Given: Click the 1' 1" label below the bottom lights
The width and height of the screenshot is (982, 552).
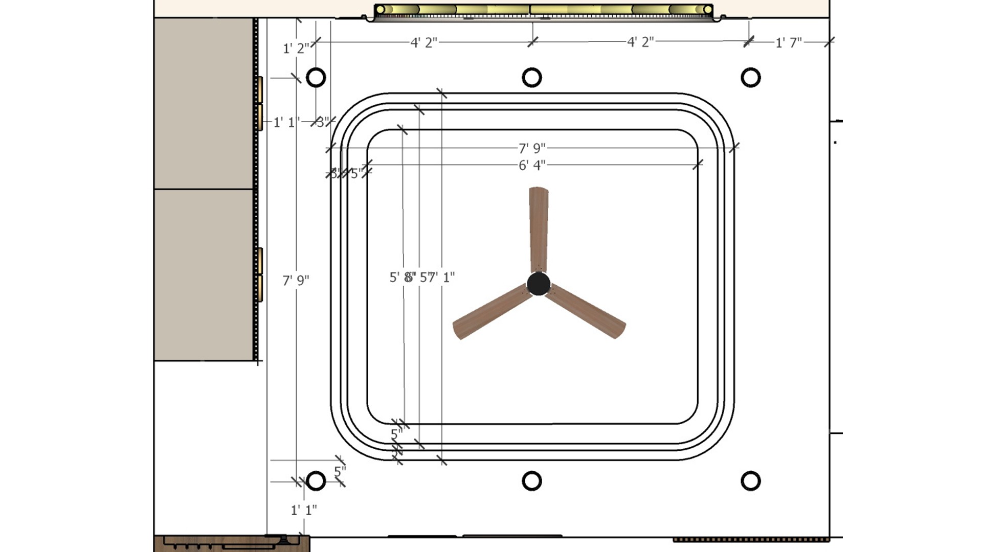Looking at the screenshot, I should (304, 510).
